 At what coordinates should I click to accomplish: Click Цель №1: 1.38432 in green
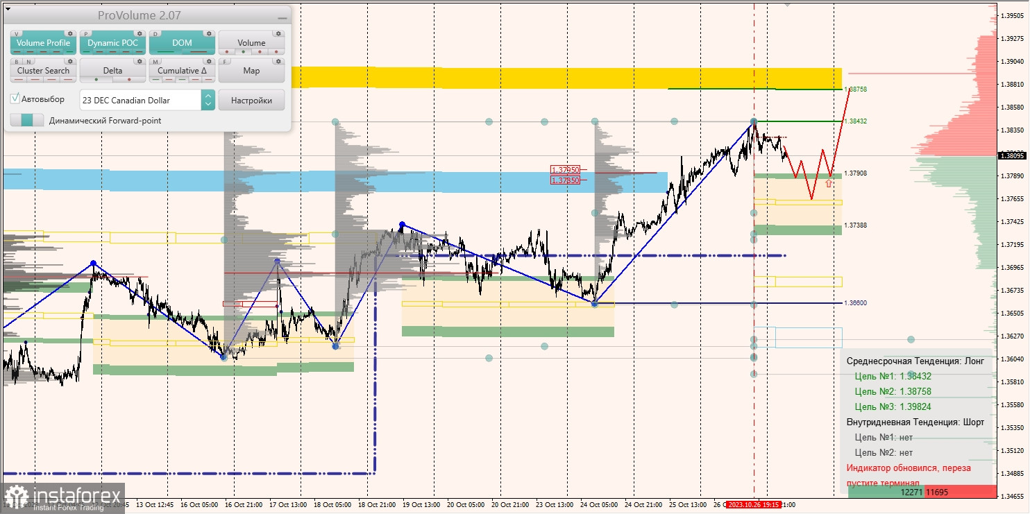pos(893,376)
